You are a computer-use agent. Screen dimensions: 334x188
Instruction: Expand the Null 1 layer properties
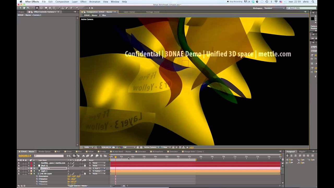29,166
